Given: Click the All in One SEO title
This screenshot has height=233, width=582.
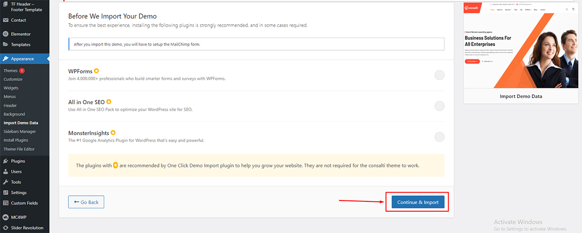Looking at the screenshot, I should coord(86,102).
